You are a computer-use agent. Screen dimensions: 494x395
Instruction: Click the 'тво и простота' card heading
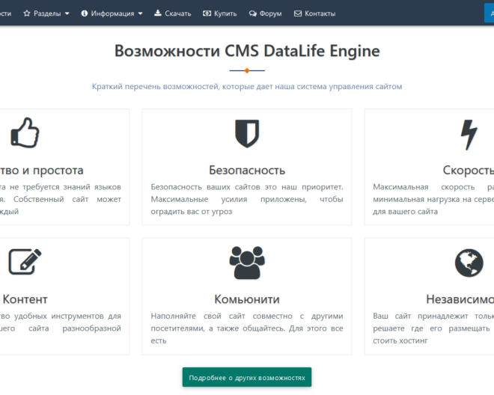(42, 170)
